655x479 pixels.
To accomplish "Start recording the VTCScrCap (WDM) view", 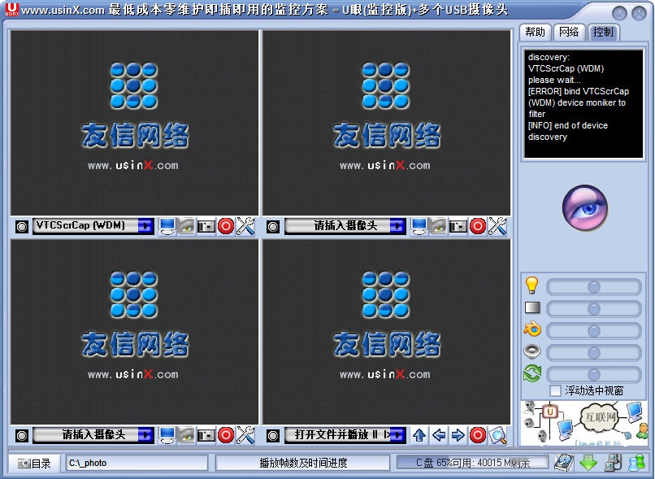I will (x=226, y=226).
